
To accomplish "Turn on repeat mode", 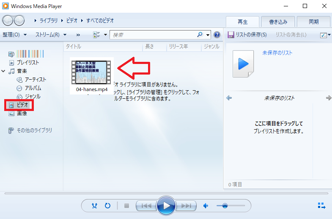I will pyautogui.click(x=107, y=205).
